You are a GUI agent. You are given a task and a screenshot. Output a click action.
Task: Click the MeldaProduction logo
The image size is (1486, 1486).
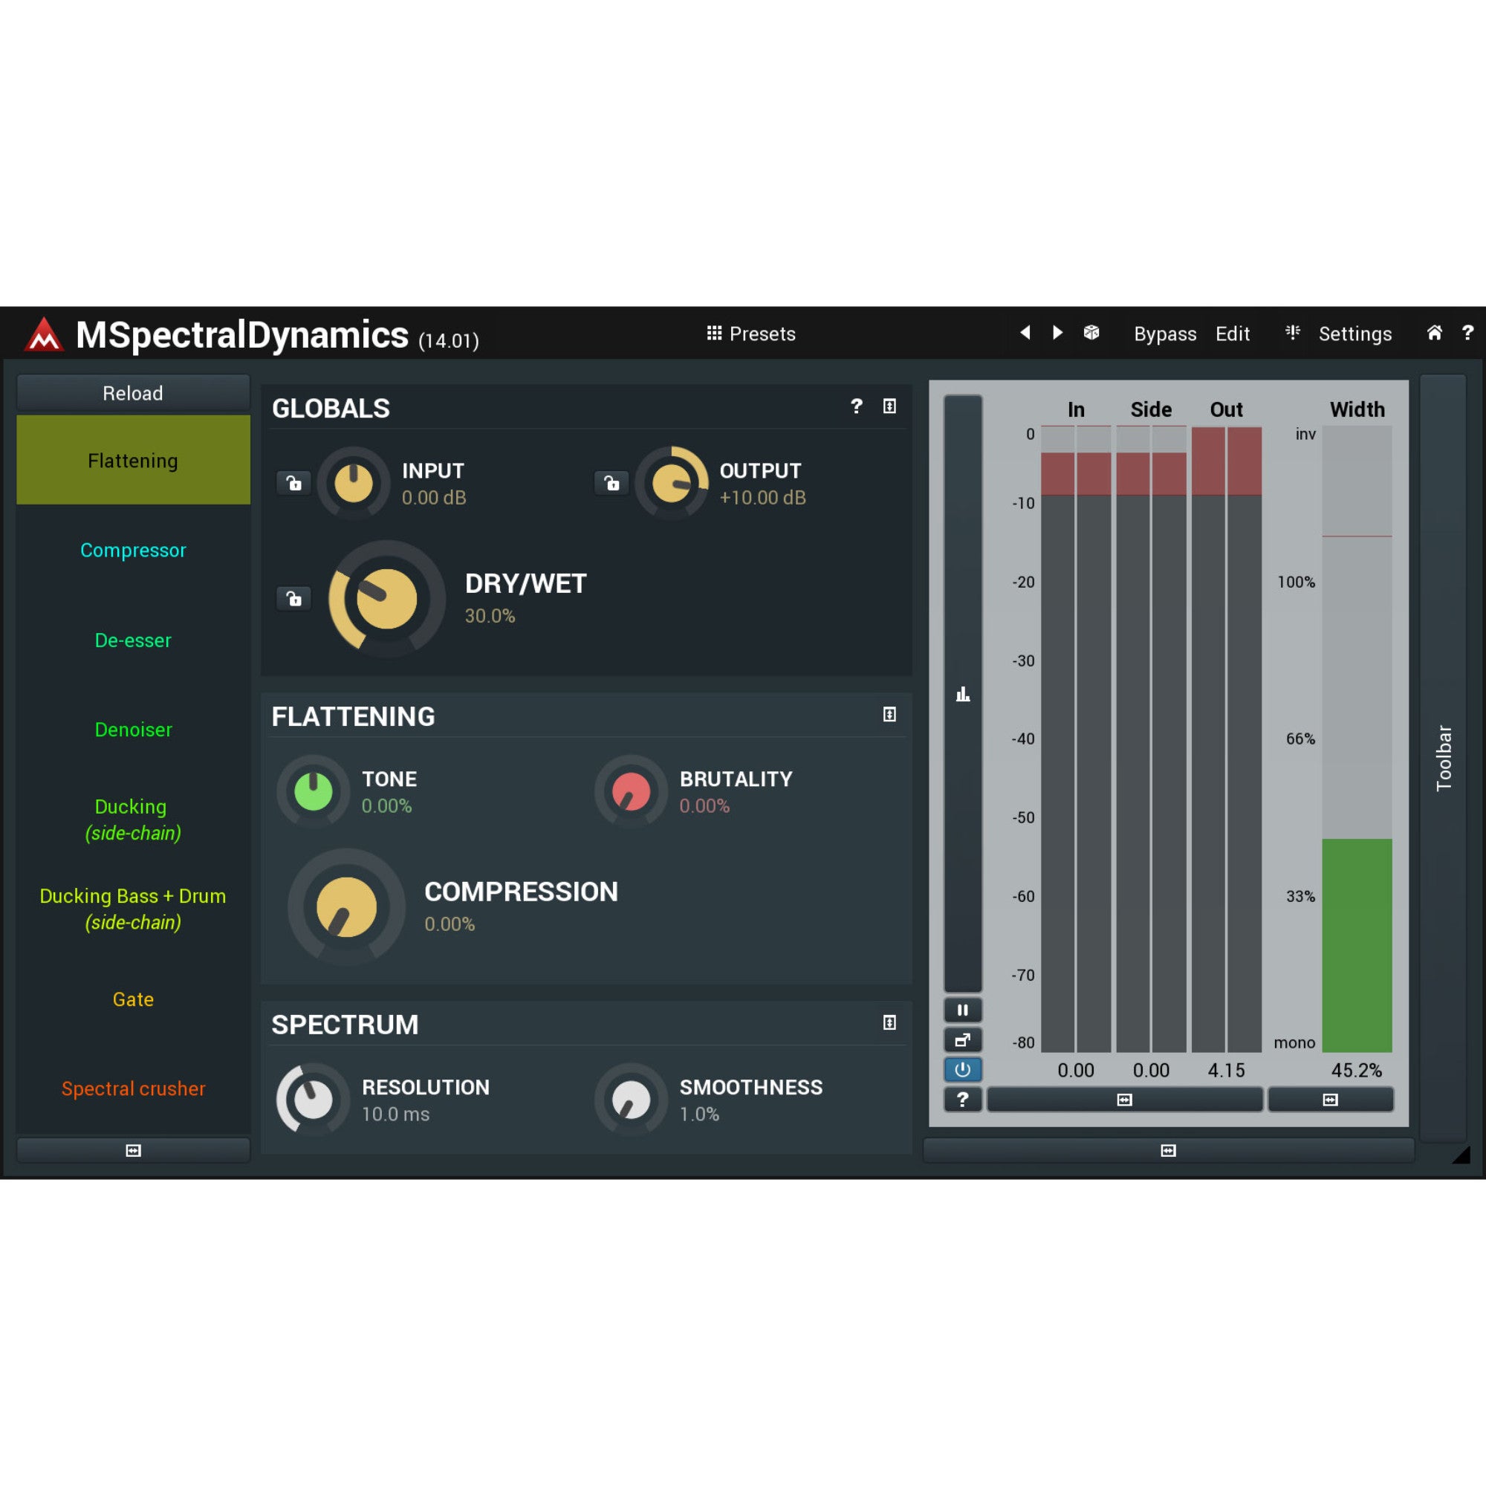tap(44, 334)
